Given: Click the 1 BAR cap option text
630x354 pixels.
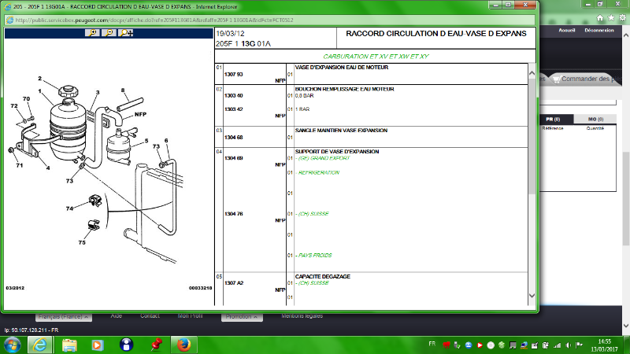Looking at the screenshot, I should (x=302, y=109).
